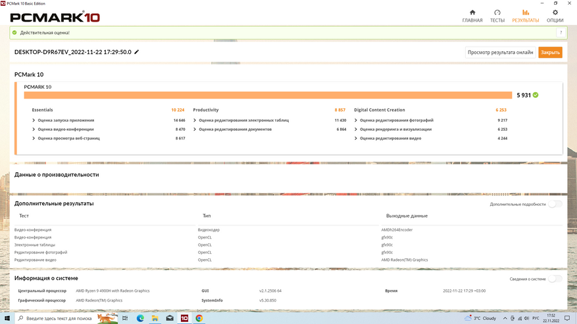
Task: Click the green valid-score check icon in banner
Action: coord(14,33)
